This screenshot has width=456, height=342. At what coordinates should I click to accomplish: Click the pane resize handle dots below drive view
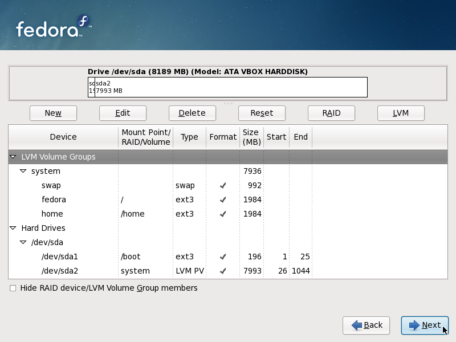[x=228, y=103]
